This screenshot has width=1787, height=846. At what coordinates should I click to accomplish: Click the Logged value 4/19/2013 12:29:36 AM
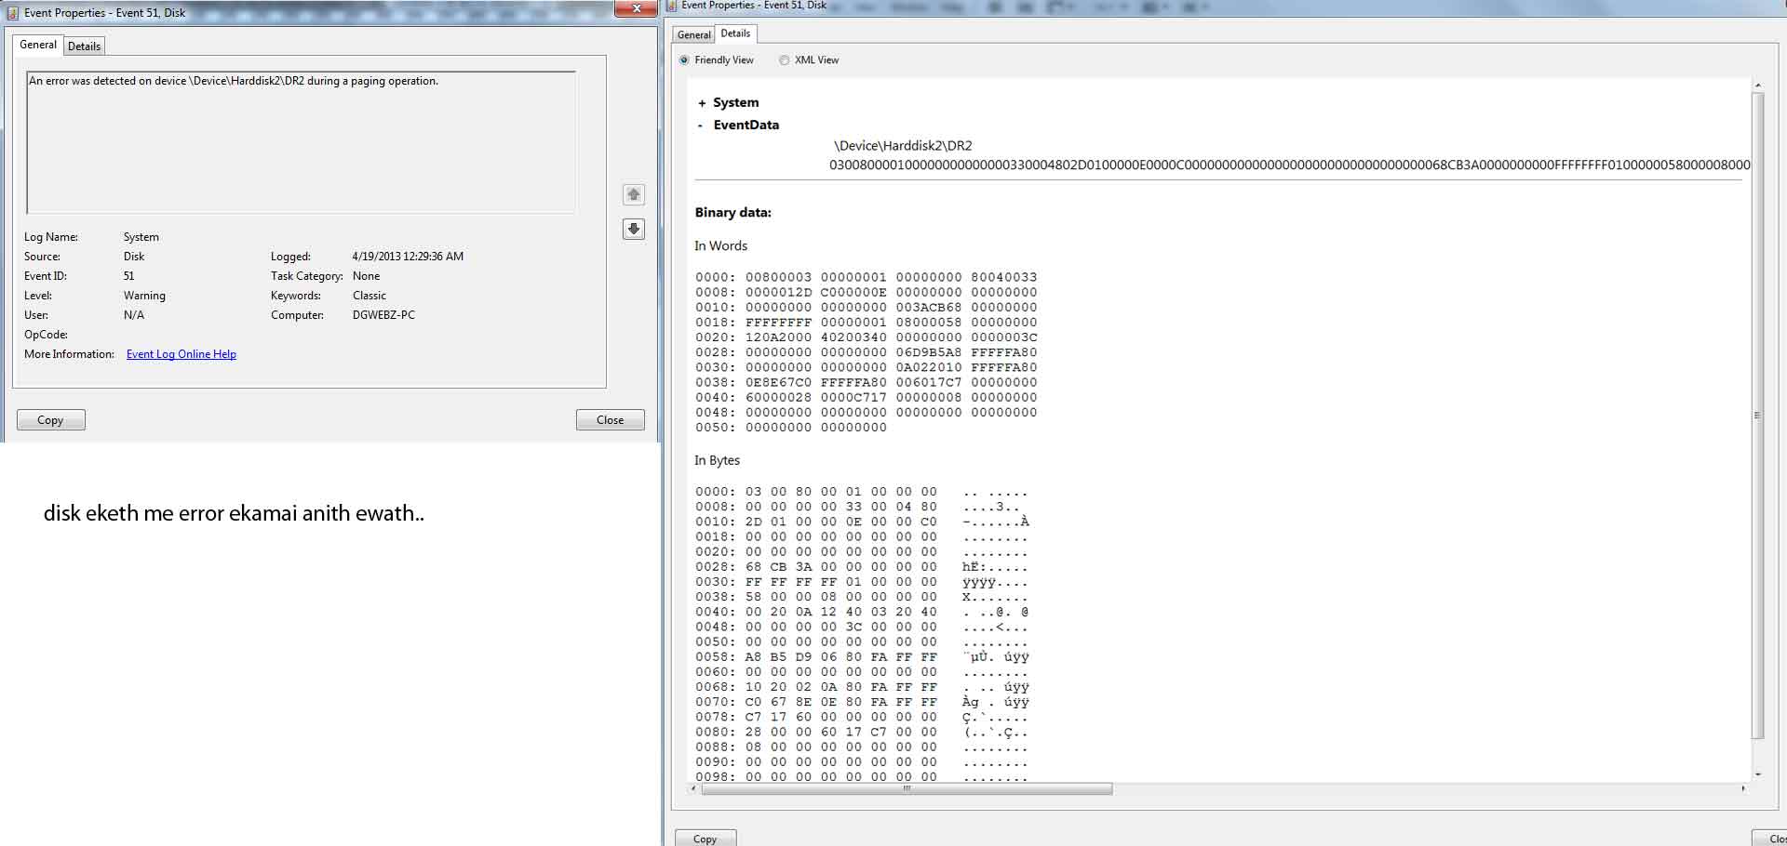point(408,257)
